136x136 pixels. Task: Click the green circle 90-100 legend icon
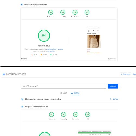pos(51,55)
